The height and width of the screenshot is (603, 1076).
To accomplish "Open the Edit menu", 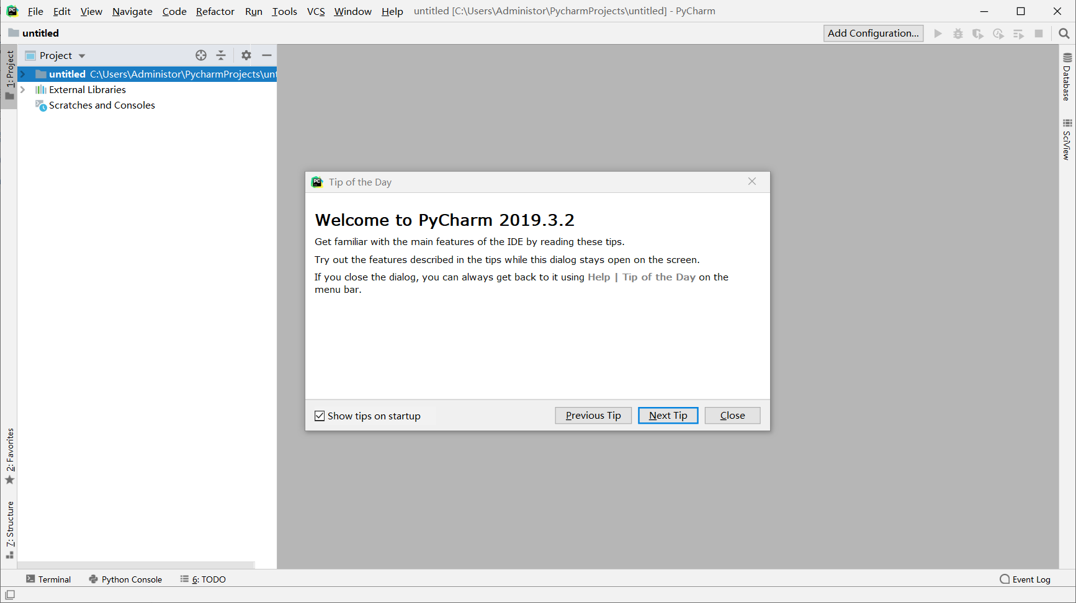I will tap(61, 11).
